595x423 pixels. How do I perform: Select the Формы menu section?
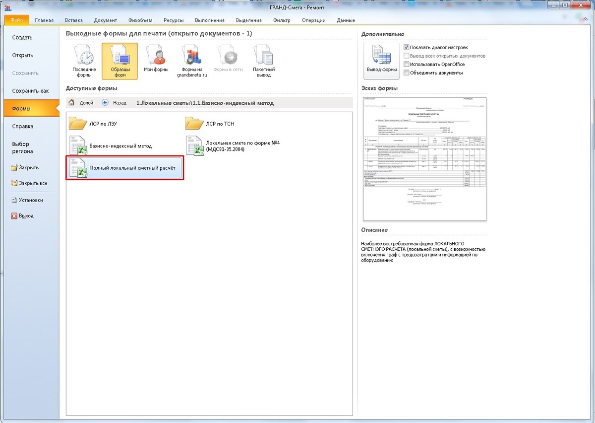(32, 108)
